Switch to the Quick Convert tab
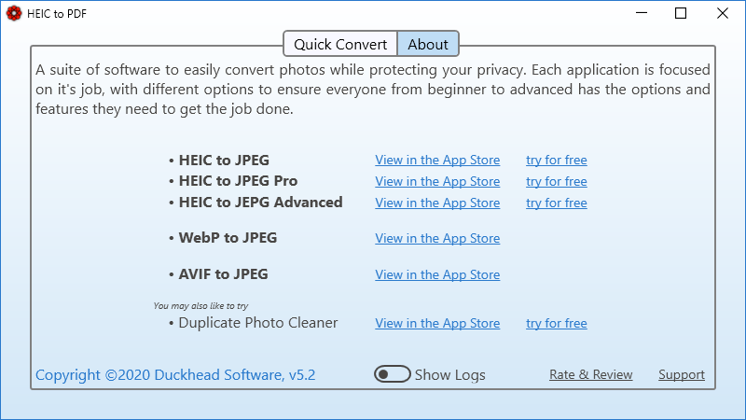This screenshot has height=420, width=746. click(x=340, y=44)
